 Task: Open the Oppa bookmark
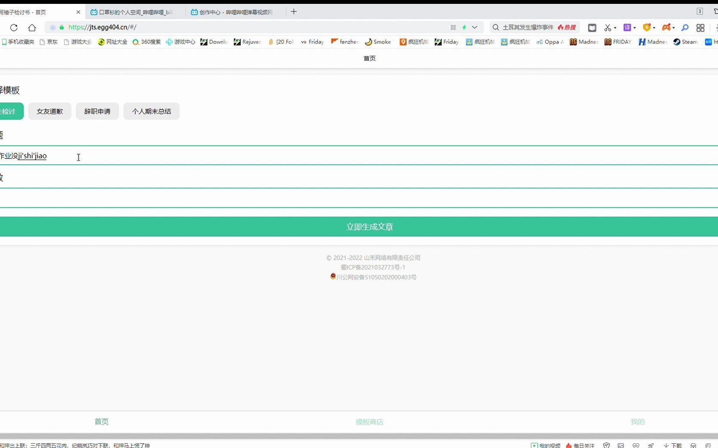coord(550,42)
